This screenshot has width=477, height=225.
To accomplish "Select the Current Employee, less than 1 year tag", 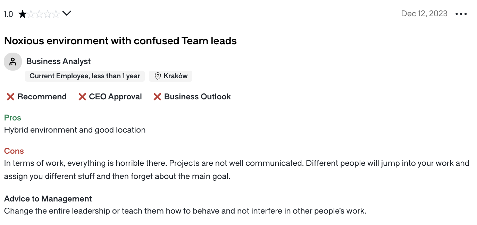I will (85, 76).
